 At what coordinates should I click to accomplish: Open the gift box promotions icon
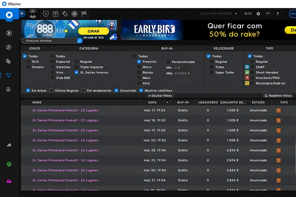tap(55, 14)
